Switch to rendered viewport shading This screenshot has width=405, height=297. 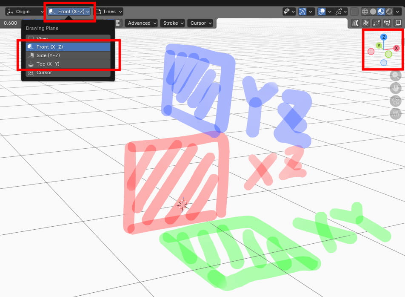389,12
